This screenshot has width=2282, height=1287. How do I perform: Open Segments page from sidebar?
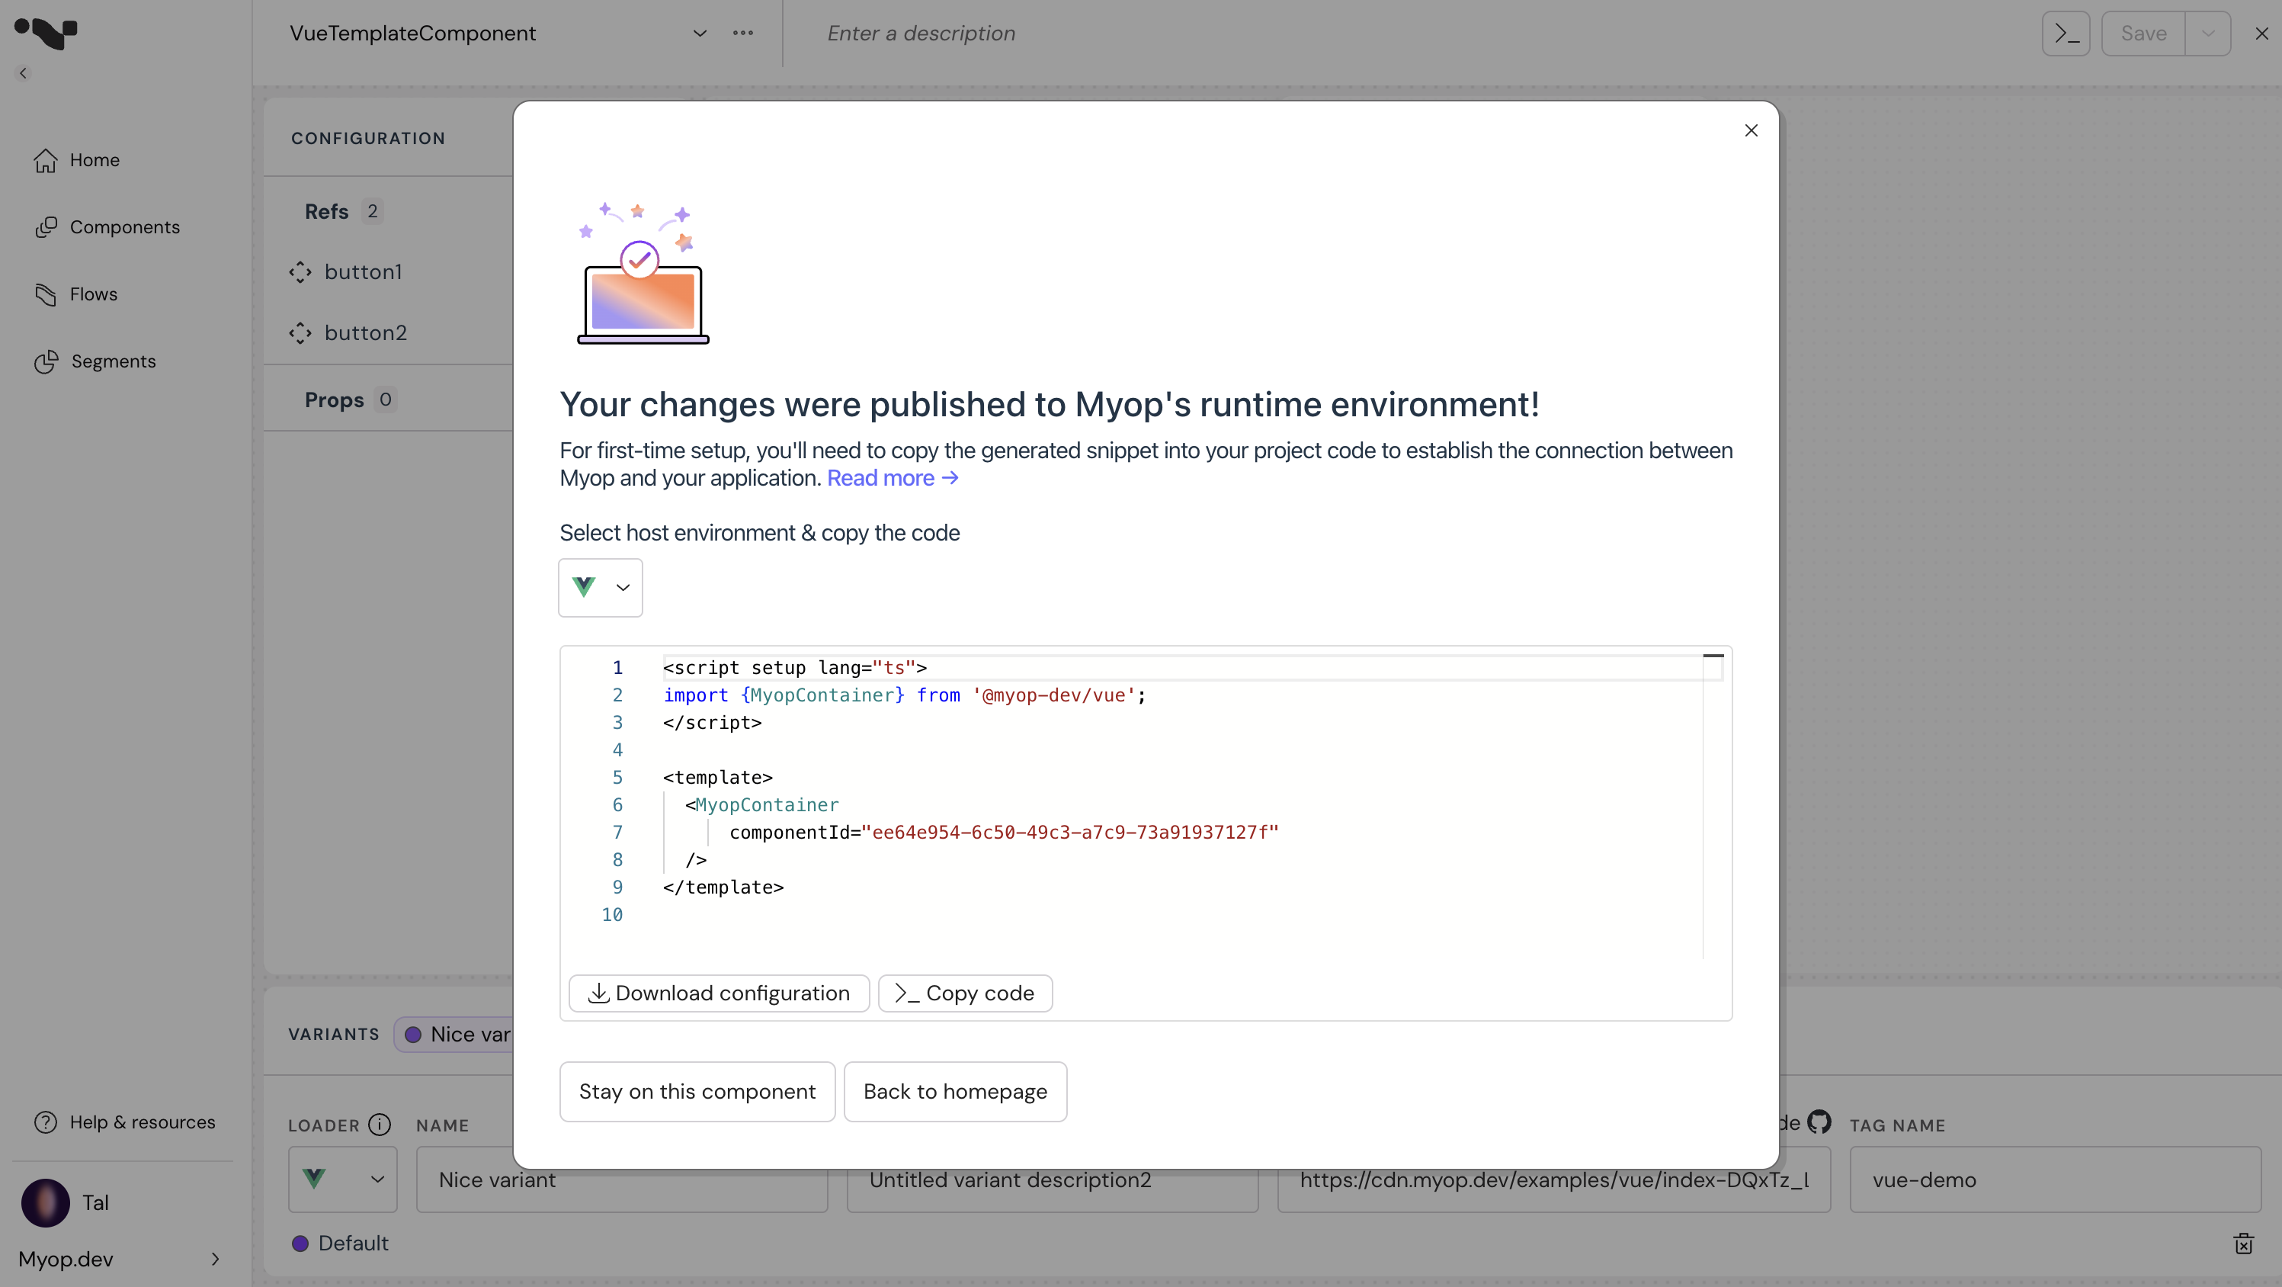pyautogui.click(x=96, y=361)
